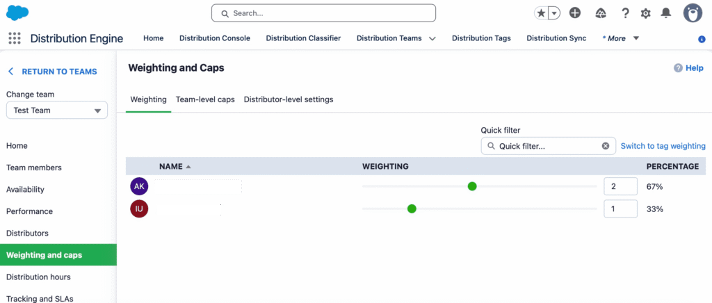Click the AK user avatar

(x=139, y=186)
